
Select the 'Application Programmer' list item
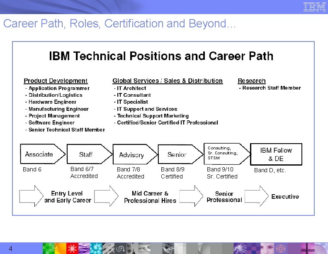pos(59,88)
